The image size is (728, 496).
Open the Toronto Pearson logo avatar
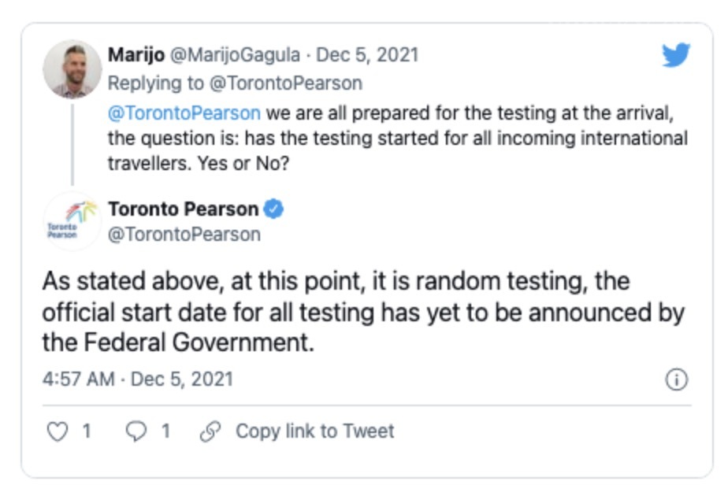coord(72,221)
